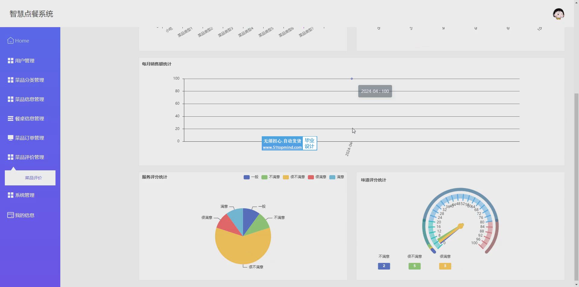
Task: Click the Home house icon
Action: tap(11, 40)
